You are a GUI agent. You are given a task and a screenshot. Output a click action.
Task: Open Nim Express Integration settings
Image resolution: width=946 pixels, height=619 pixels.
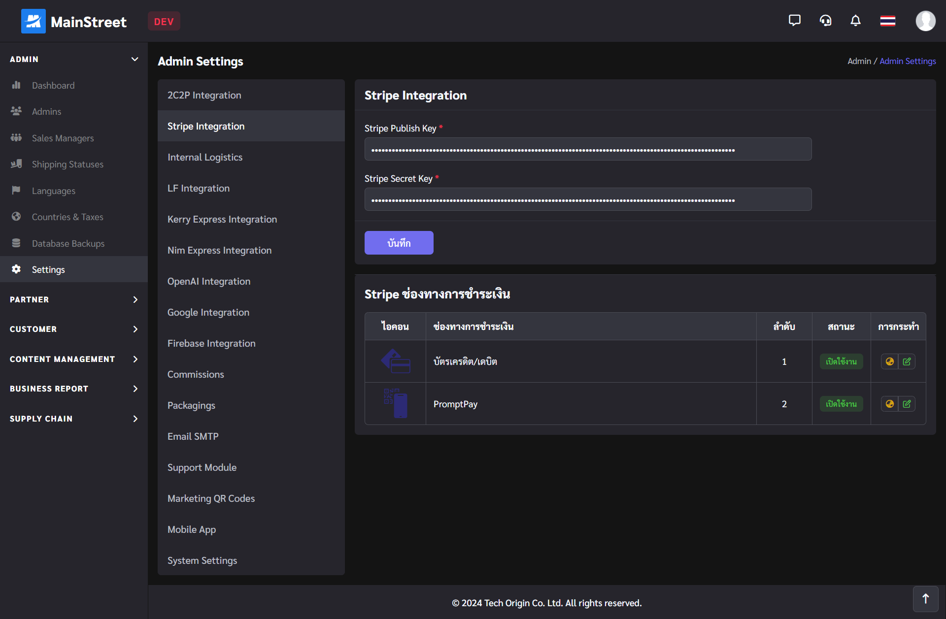[x=251, y=250]
